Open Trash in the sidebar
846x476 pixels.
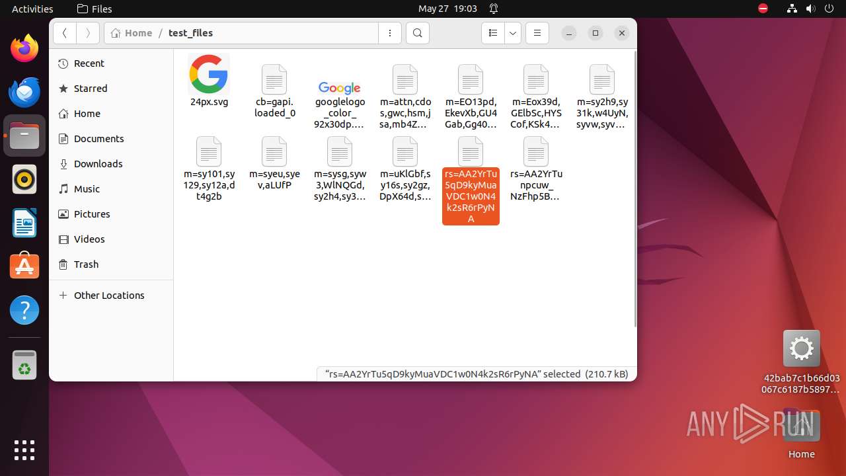click(111, 264)
